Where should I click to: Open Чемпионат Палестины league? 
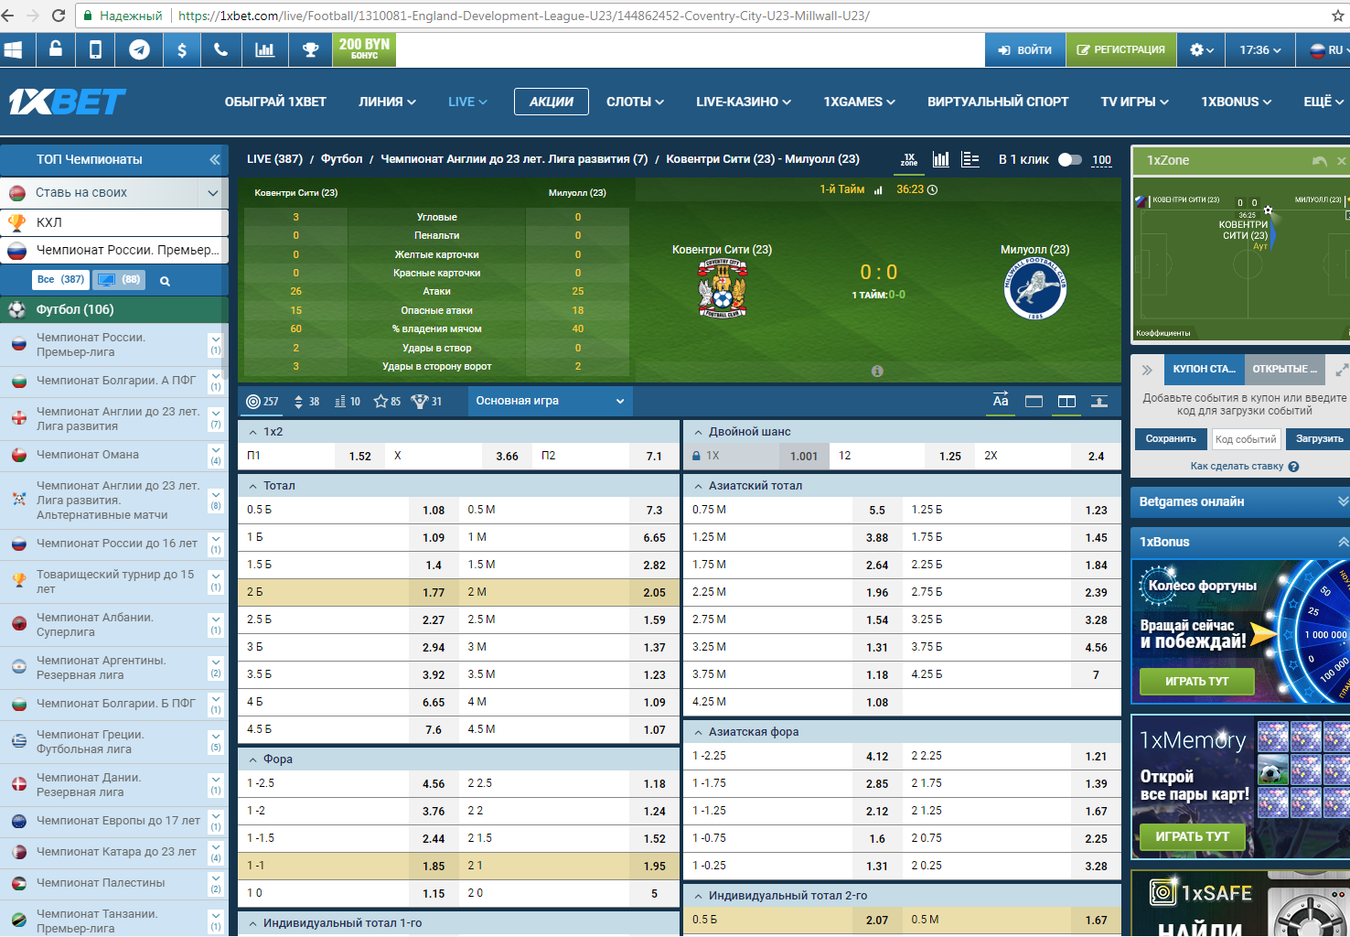coord(101,883)
